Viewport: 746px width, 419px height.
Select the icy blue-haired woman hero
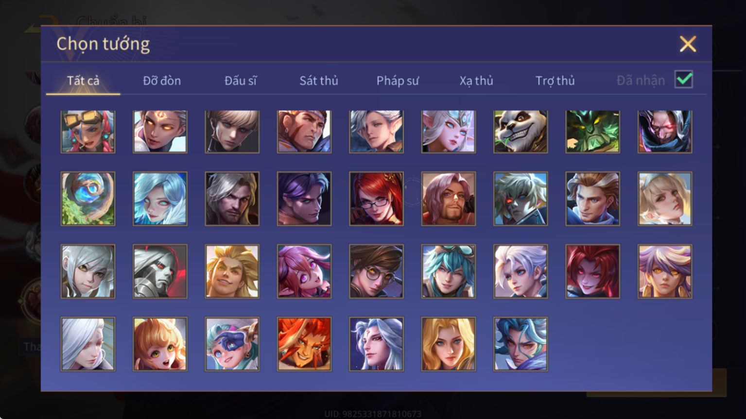pyautogui.click(x=160, y=199)
